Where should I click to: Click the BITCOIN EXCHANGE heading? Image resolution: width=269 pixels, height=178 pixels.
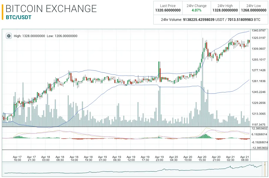coord(51,9)
